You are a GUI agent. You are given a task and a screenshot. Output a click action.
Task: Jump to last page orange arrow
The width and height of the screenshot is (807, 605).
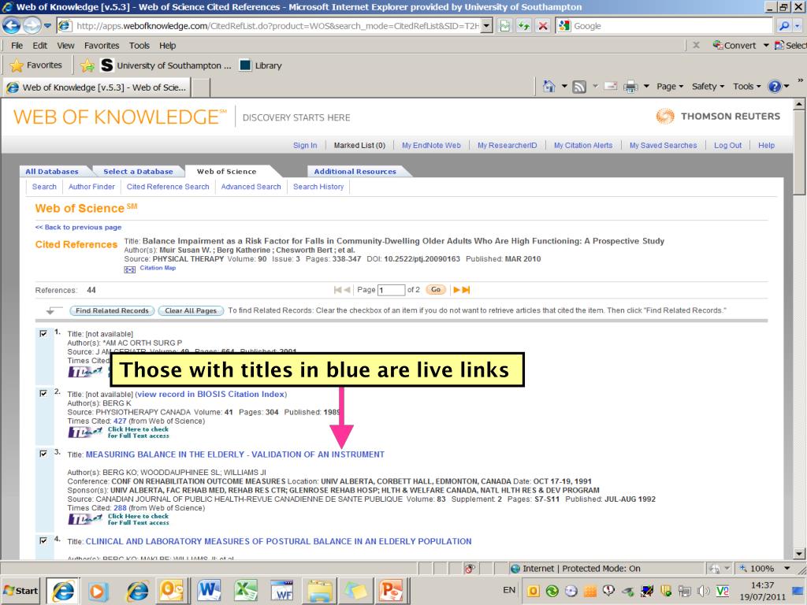coord(466,290)
